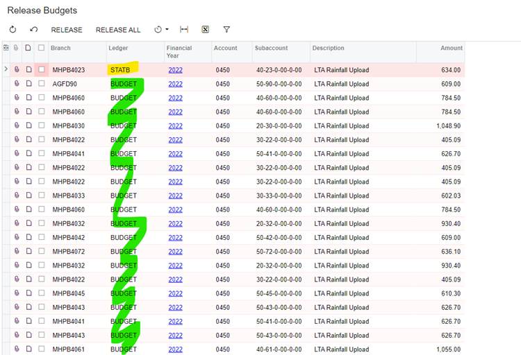Open the 2022 link in MHPB4023 row
The width and height of the screenshot is (521, 355).
point(176,70)
